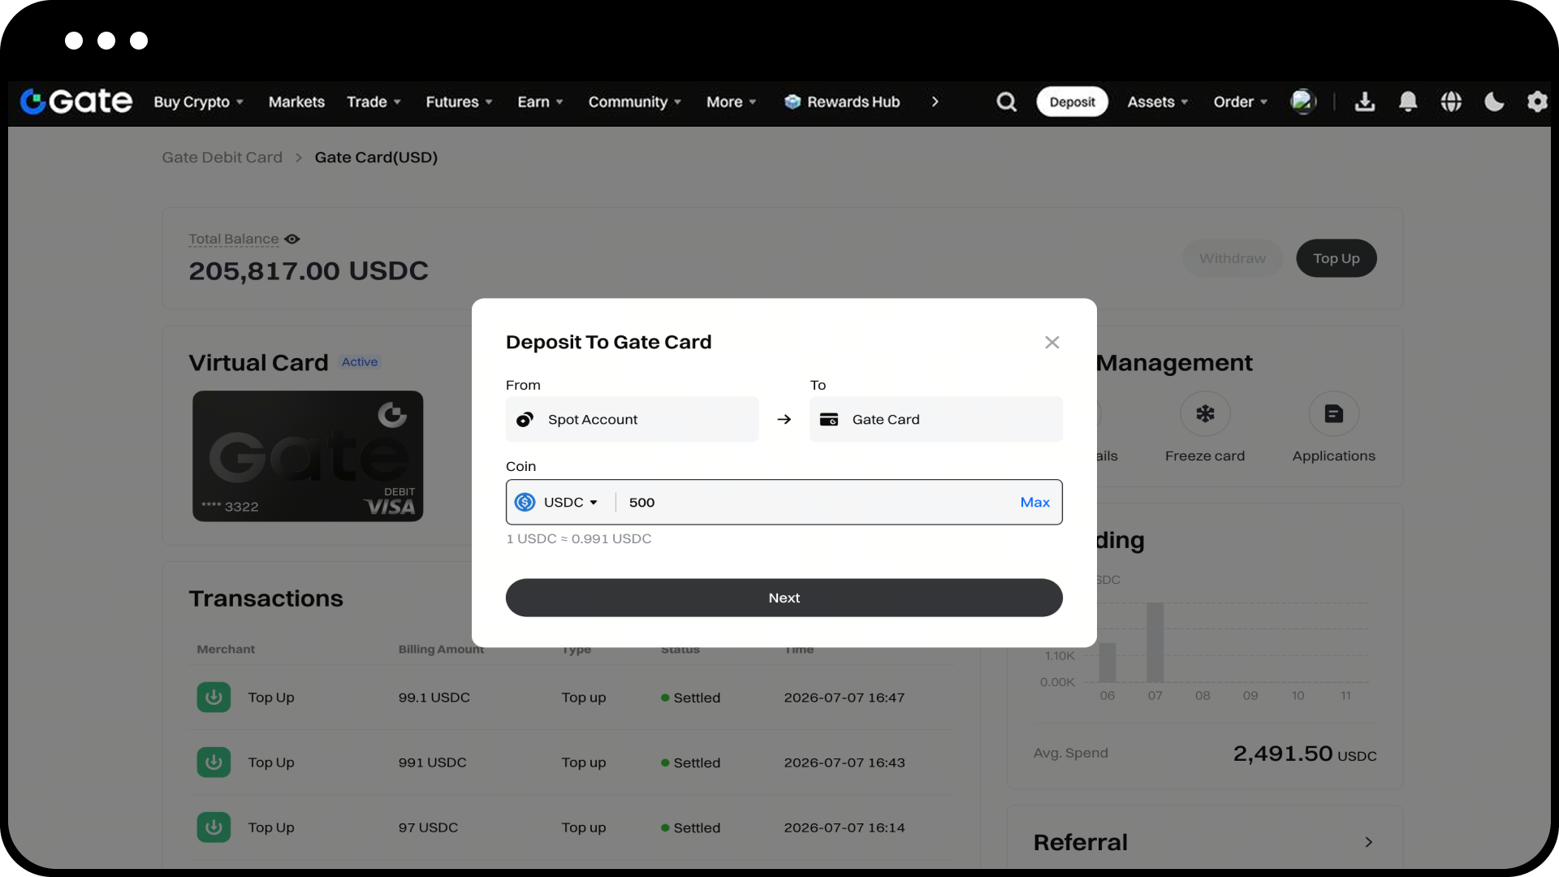Image resolution: width=1559 pixels, height=877 pixels.
Task: Open the download app icon
Action: [x=1365, y=102]
